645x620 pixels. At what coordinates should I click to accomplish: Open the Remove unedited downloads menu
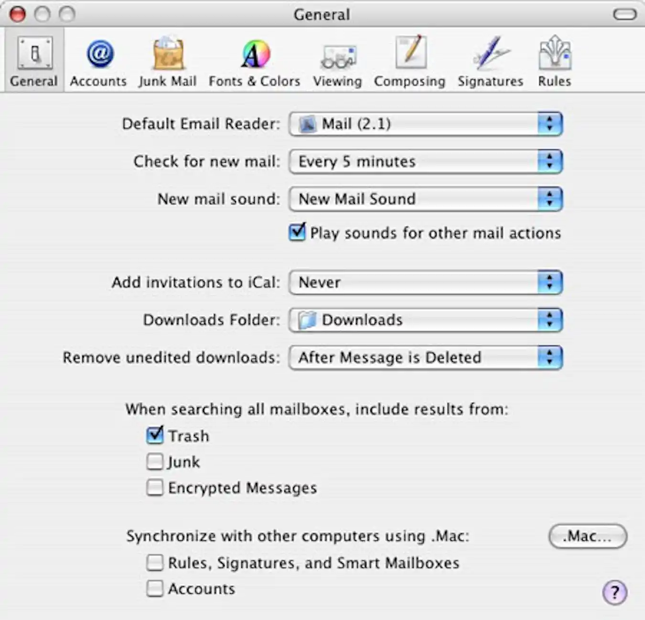coord(425,357)
